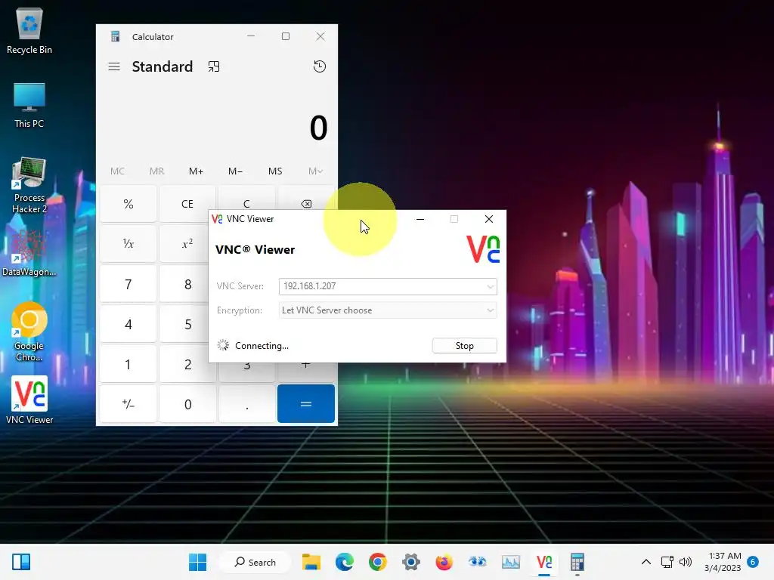Switch to VNC Viewer on the taskbar
Image resolution: width=774 pixels, height=580 pixels.
(544, 562)
